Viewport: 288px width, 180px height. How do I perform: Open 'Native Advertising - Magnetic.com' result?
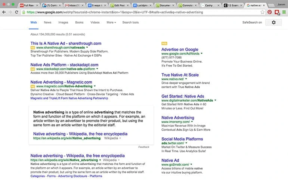tap(61, 82)
